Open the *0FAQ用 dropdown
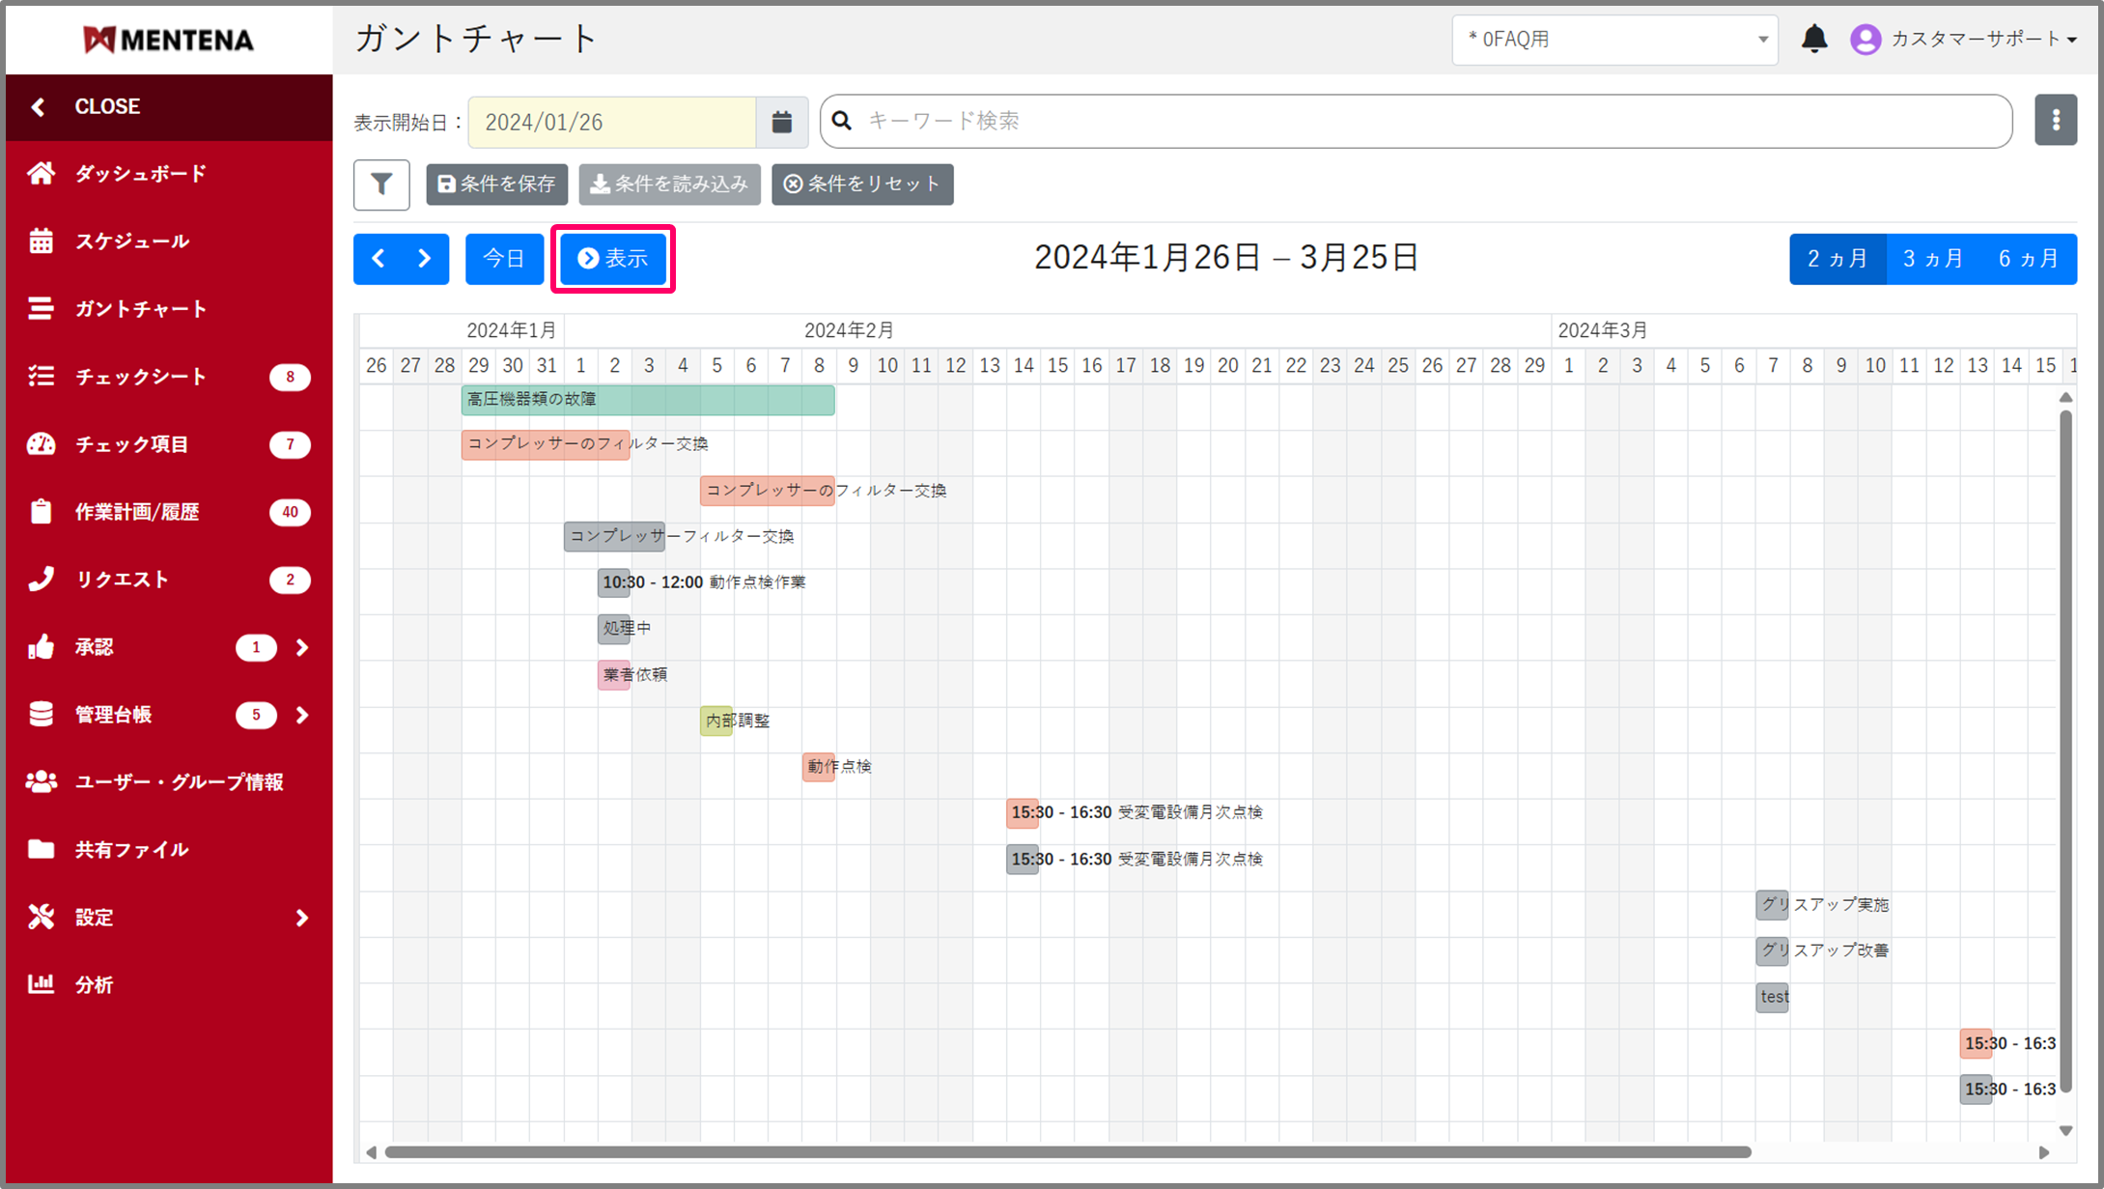The image size is (2104, 1189). 1613,40
